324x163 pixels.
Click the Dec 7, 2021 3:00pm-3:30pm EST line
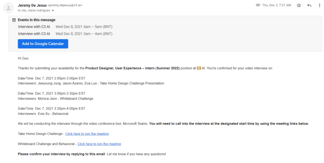pos(52,93)
